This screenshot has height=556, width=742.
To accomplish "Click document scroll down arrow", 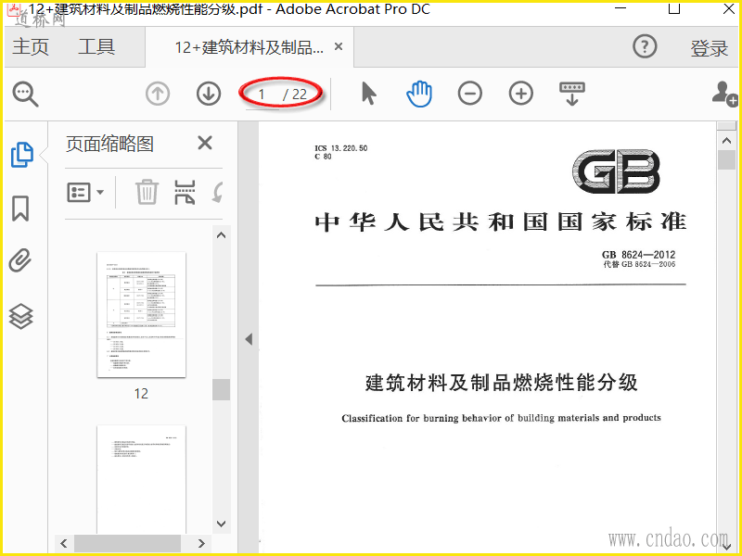I will [x=726, y=545].
